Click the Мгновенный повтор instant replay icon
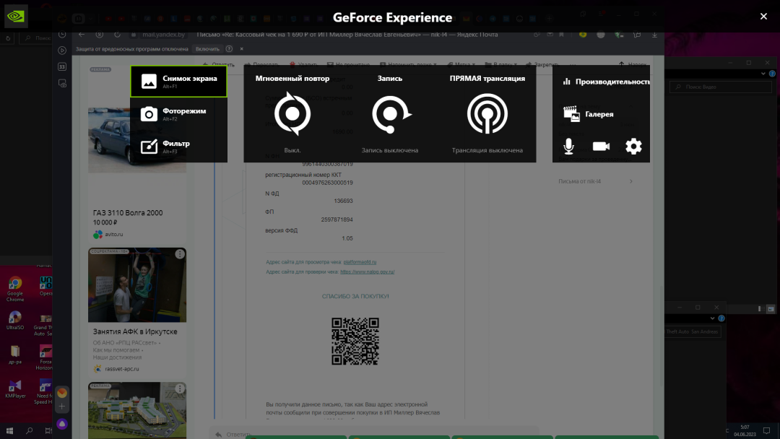This screenshot has width=780, height=439. click(292, 114)
